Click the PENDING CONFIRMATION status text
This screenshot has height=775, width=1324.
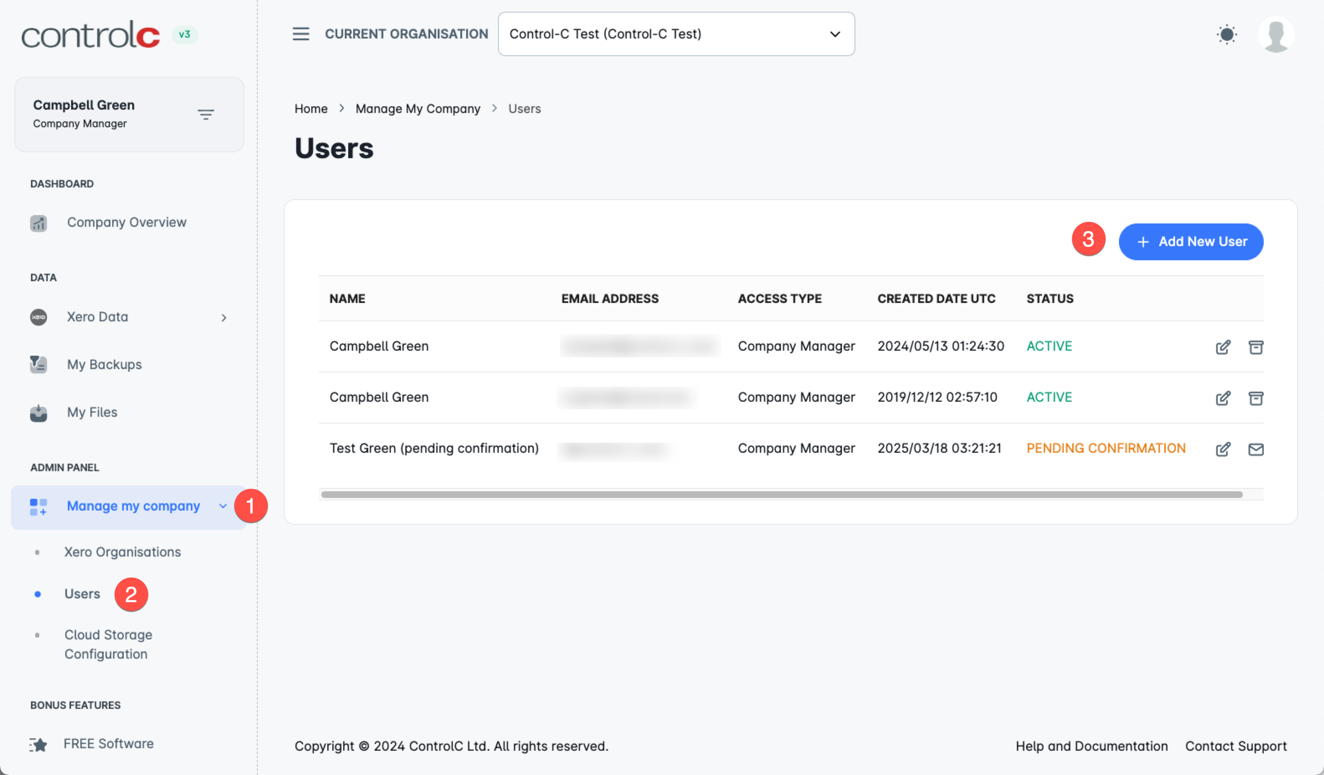[1106, 448]
